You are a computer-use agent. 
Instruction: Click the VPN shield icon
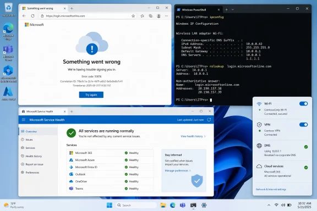coord(259,125)
